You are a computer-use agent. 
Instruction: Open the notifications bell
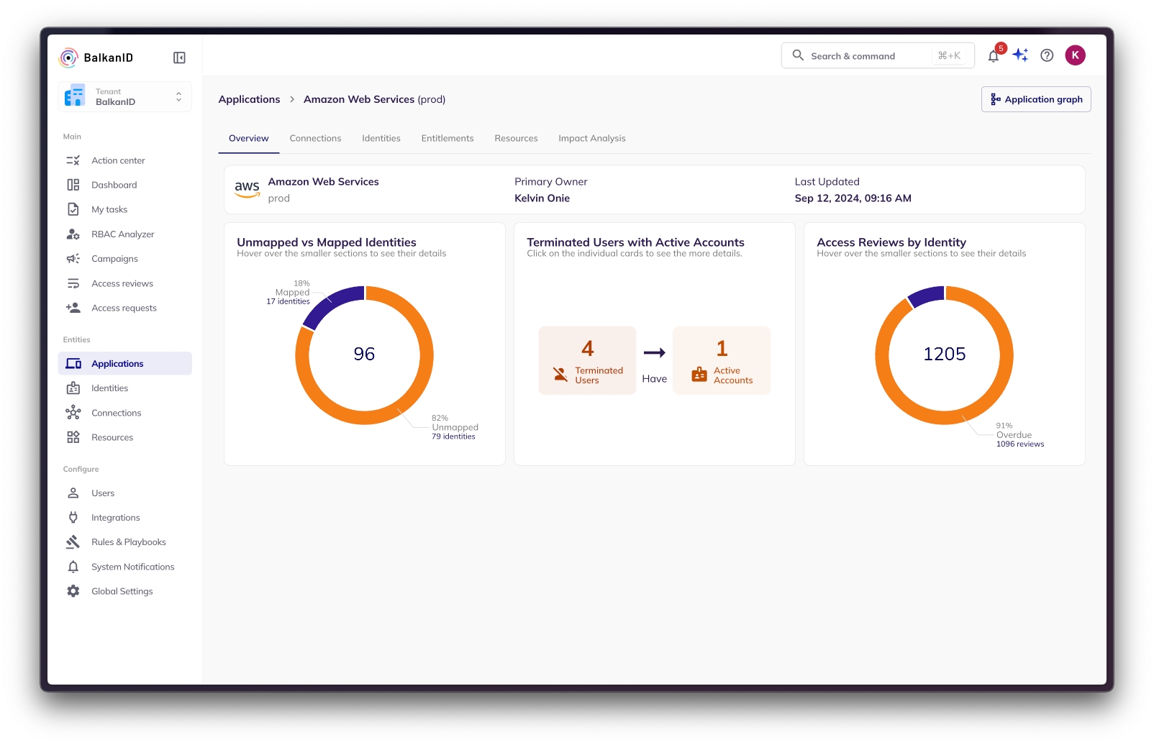click(x=994, y=56)
